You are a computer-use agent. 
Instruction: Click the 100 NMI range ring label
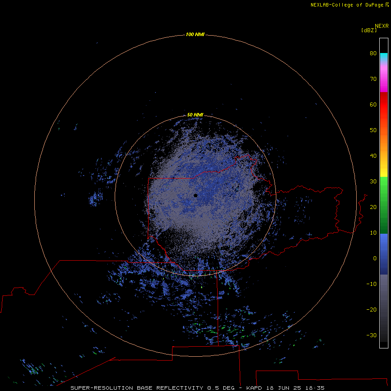[195, 34]
